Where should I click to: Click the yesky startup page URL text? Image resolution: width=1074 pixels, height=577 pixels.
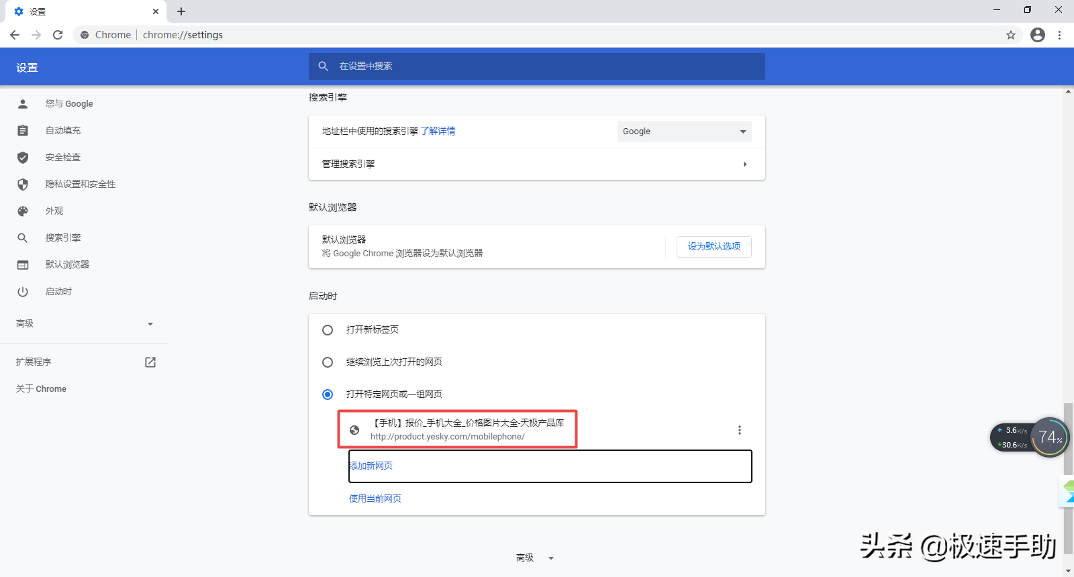click(448, 436)
